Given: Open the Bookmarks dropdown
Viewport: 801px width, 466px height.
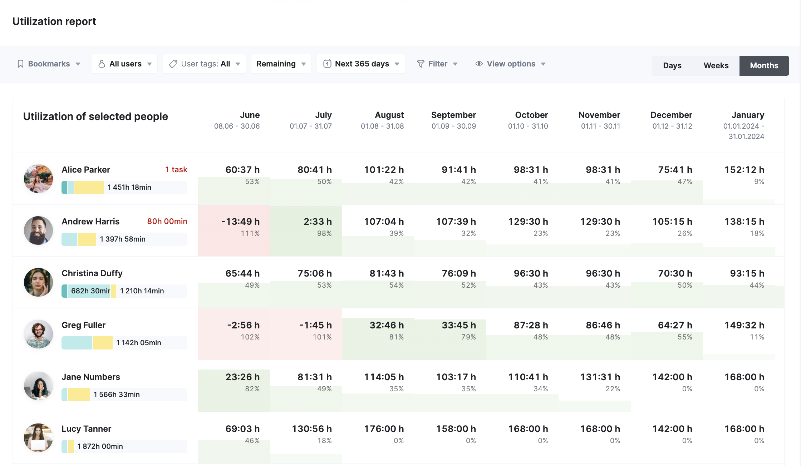Looking at the screenshot, I should 49,64.
